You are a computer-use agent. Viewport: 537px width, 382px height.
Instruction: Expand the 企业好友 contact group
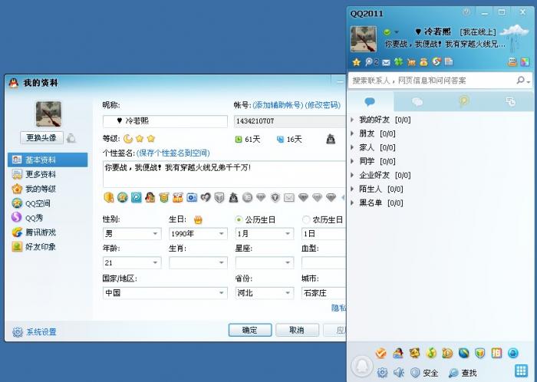pyautogui.click(x=352, y=175)
